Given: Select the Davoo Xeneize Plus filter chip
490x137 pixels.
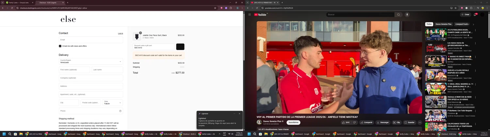Looking at the screenshot, I should (444, 24).
